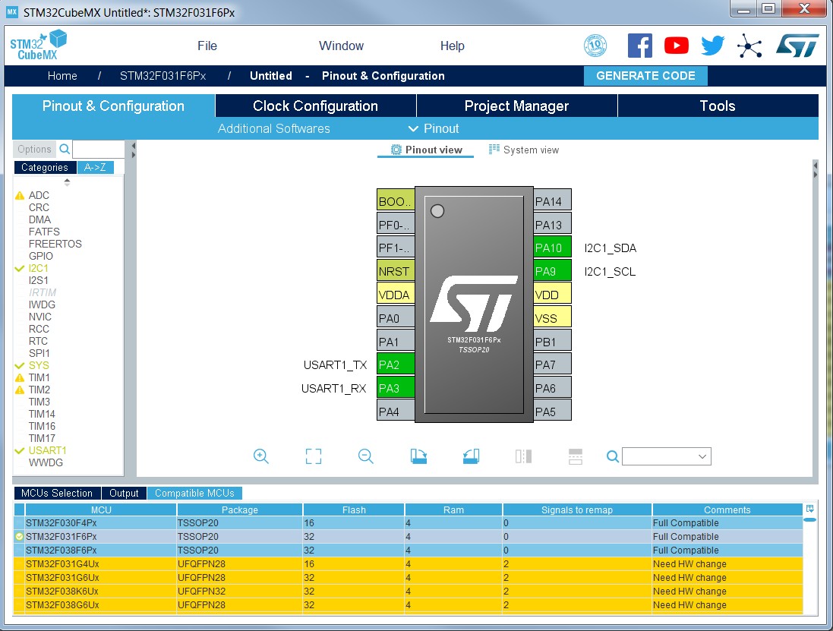This screenshot has width=833, height=631.
Task: Click the PA14 pin
Action: 552,201
